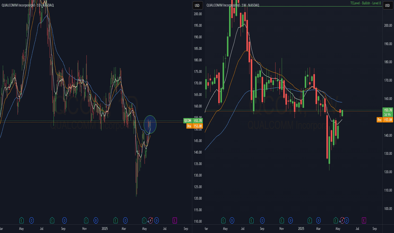This screenshot has width=394, height=233.
Task: Click QUALCOMM Incorporated 1W NASDAQ title
Action: 233,5
